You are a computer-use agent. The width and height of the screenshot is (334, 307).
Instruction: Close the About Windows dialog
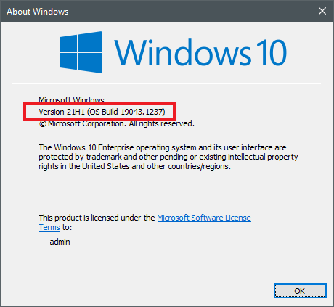click(322, 11)
